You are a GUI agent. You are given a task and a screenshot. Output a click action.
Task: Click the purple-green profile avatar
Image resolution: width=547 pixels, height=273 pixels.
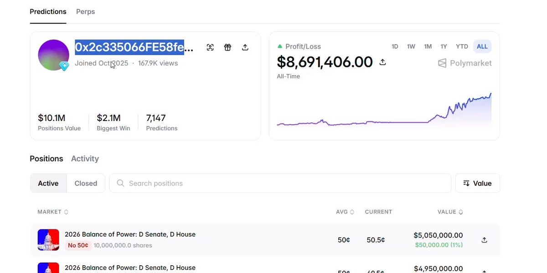pos(53,55)
